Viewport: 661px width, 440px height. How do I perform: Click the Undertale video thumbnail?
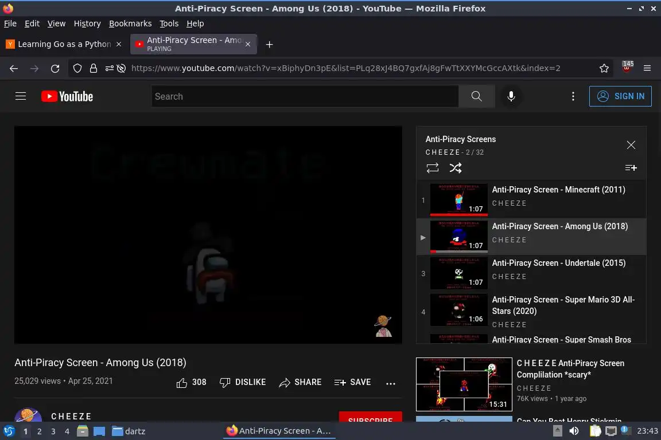(x=458, y=273)
